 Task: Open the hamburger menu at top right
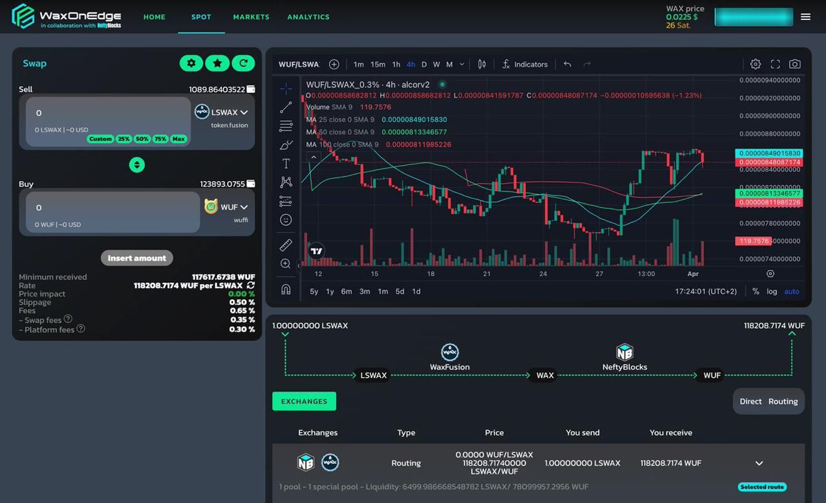[x=805, y=17]
